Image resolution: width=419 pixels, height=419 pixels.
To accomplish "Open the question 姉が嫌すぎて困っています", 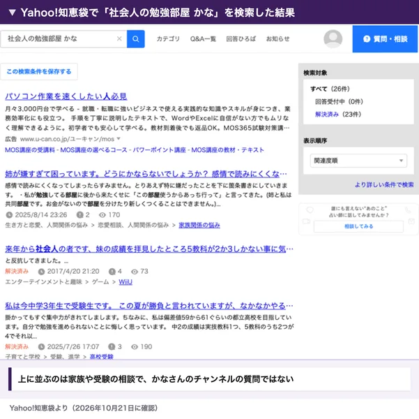I will [x=146, y=174].
